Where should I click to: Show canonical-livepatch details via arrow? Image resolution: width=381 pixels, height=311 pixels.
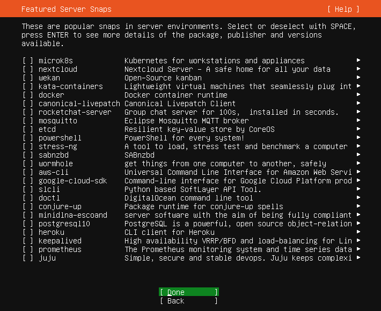click(358, 103)
